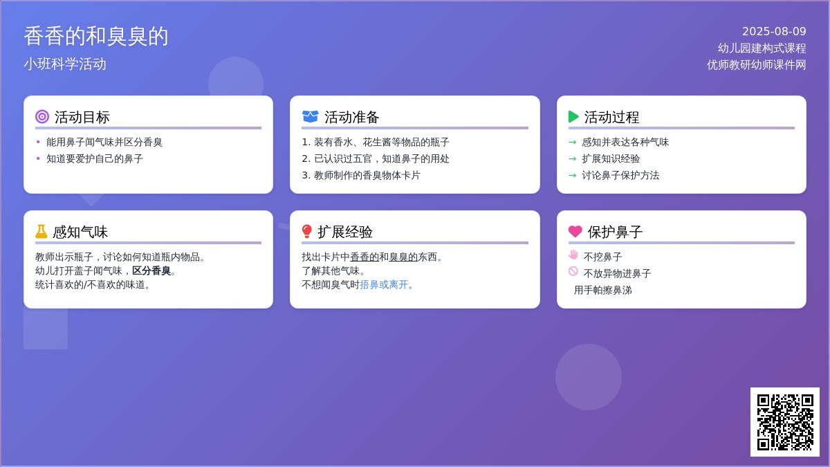Click item 1 装有香水、花生酱等物品的瓶子
The height and width of the screenshot is (467, 830).
tap(376, 142)
